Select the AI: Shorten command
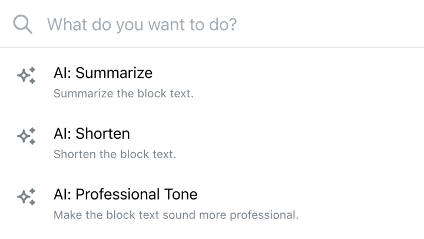Image resolution: width=424 pixels, height=239 pixels. pyautogui.click(x=212, y=143)
